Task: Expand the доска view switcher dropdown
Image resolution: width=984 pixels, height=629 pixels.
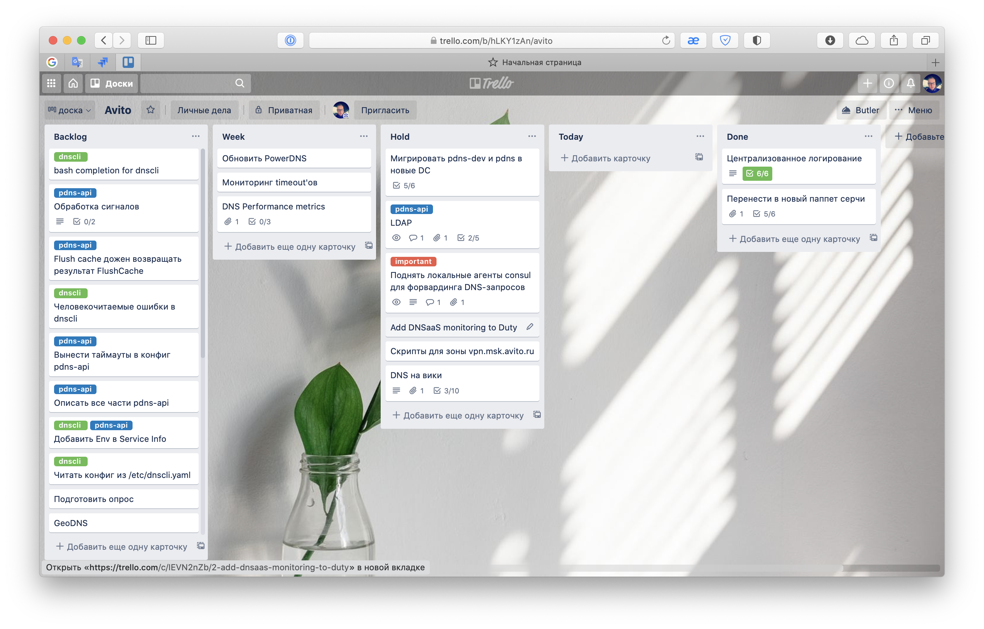Action: [x=70, y=110]
